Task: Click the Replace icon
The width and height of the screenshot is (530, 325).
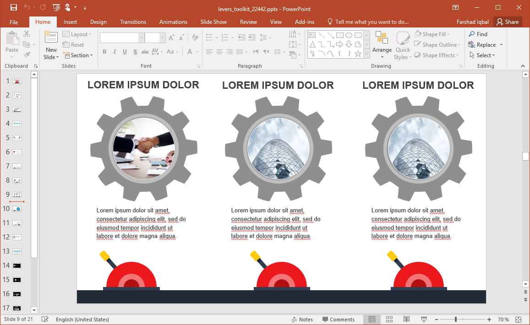Action: 482,44
